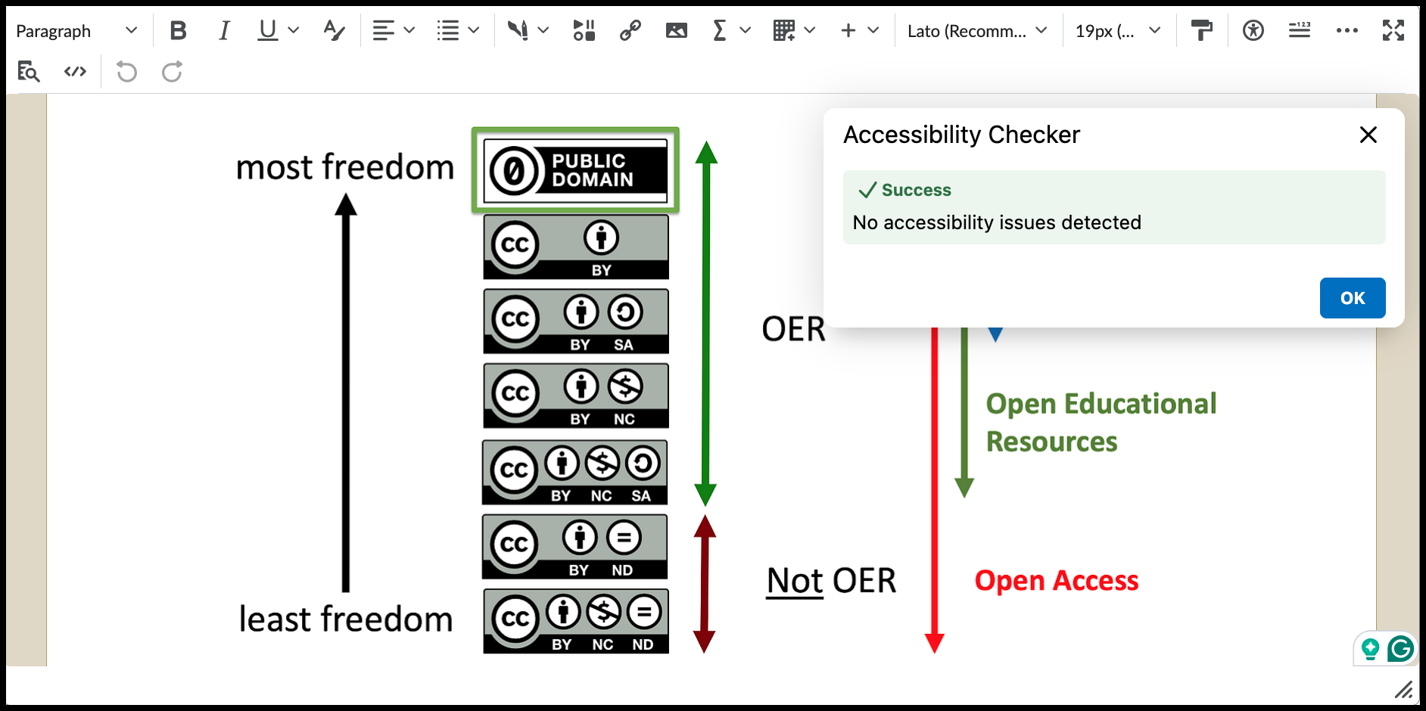Click the word count icon
This screenshot has height=711, width=1426.
click(x=1300, y=31)
